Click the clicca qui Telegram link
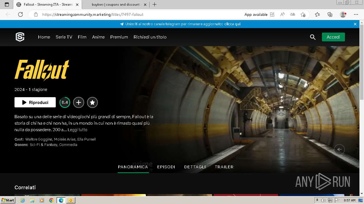364x204 pixels. click(232, 24)
